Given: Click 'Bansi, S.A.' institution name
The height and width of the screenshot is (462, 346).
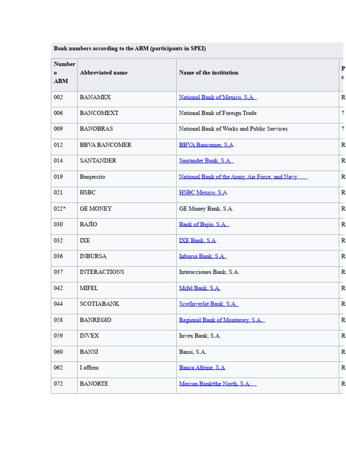Looking at the screenshot, I should [x=193, y=352].
